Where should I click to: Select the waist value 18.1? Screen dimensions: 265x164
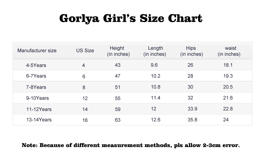(x=228, y=65)
